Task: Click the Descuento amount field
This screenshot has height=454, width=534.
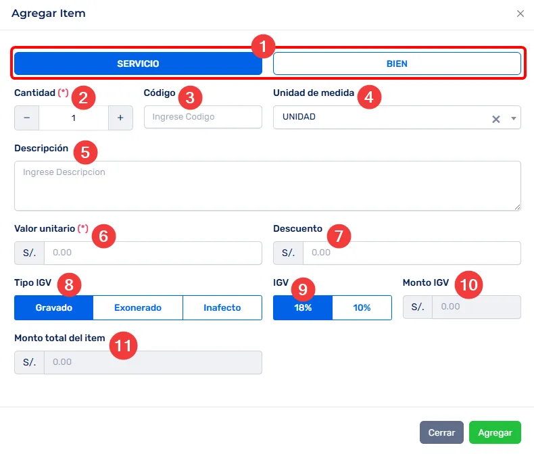Action: (411, 253)
